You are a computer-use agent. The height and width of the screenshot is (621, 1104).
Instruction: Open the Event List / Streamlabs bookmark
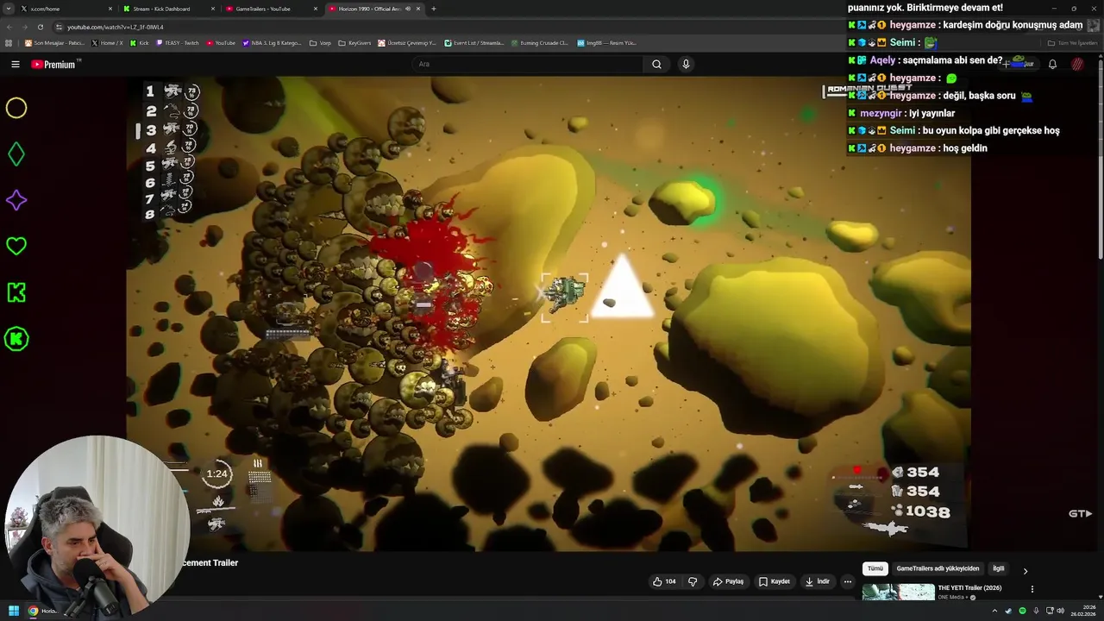click(x=474, y=42)
